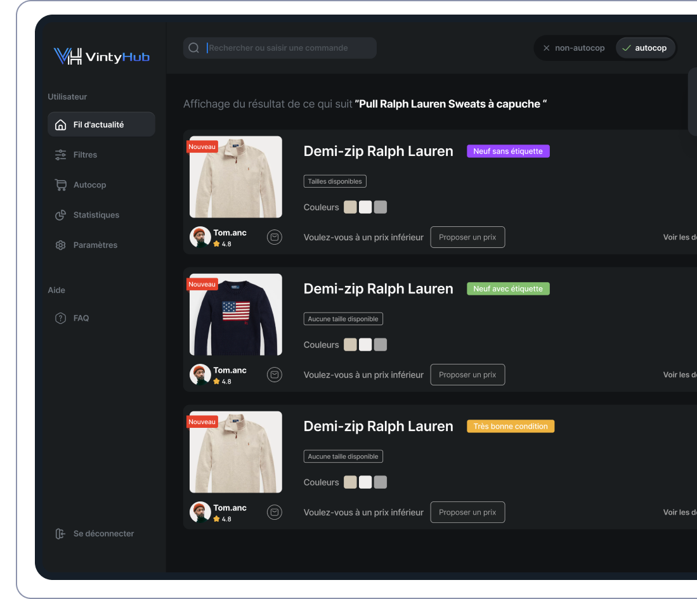
Task: Pick the beige color swatch on first listing
Action: (350, 207)
